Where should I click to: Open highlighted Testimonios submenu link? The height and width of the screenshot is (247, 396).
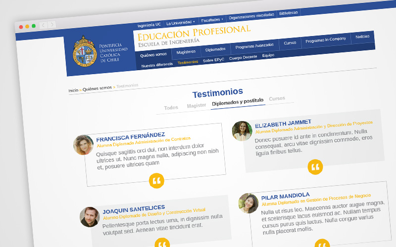(188, 62)
